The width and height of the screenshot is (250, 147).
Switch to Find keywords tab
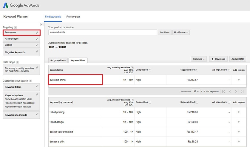(53, 17)
